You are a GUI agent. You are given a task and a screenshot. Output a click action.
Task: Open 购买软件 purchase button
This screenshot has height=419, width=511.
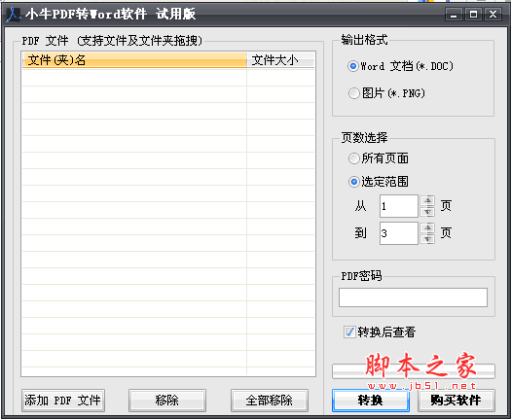tap(456, 401)
